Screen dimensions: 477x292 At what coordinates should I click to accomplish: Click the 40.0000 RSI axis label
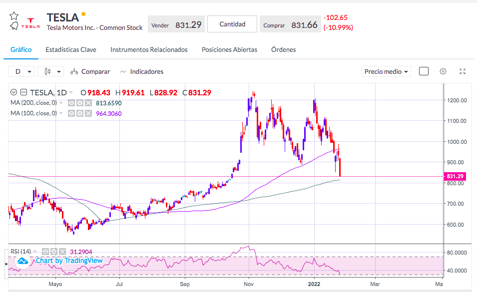point(457,271)
